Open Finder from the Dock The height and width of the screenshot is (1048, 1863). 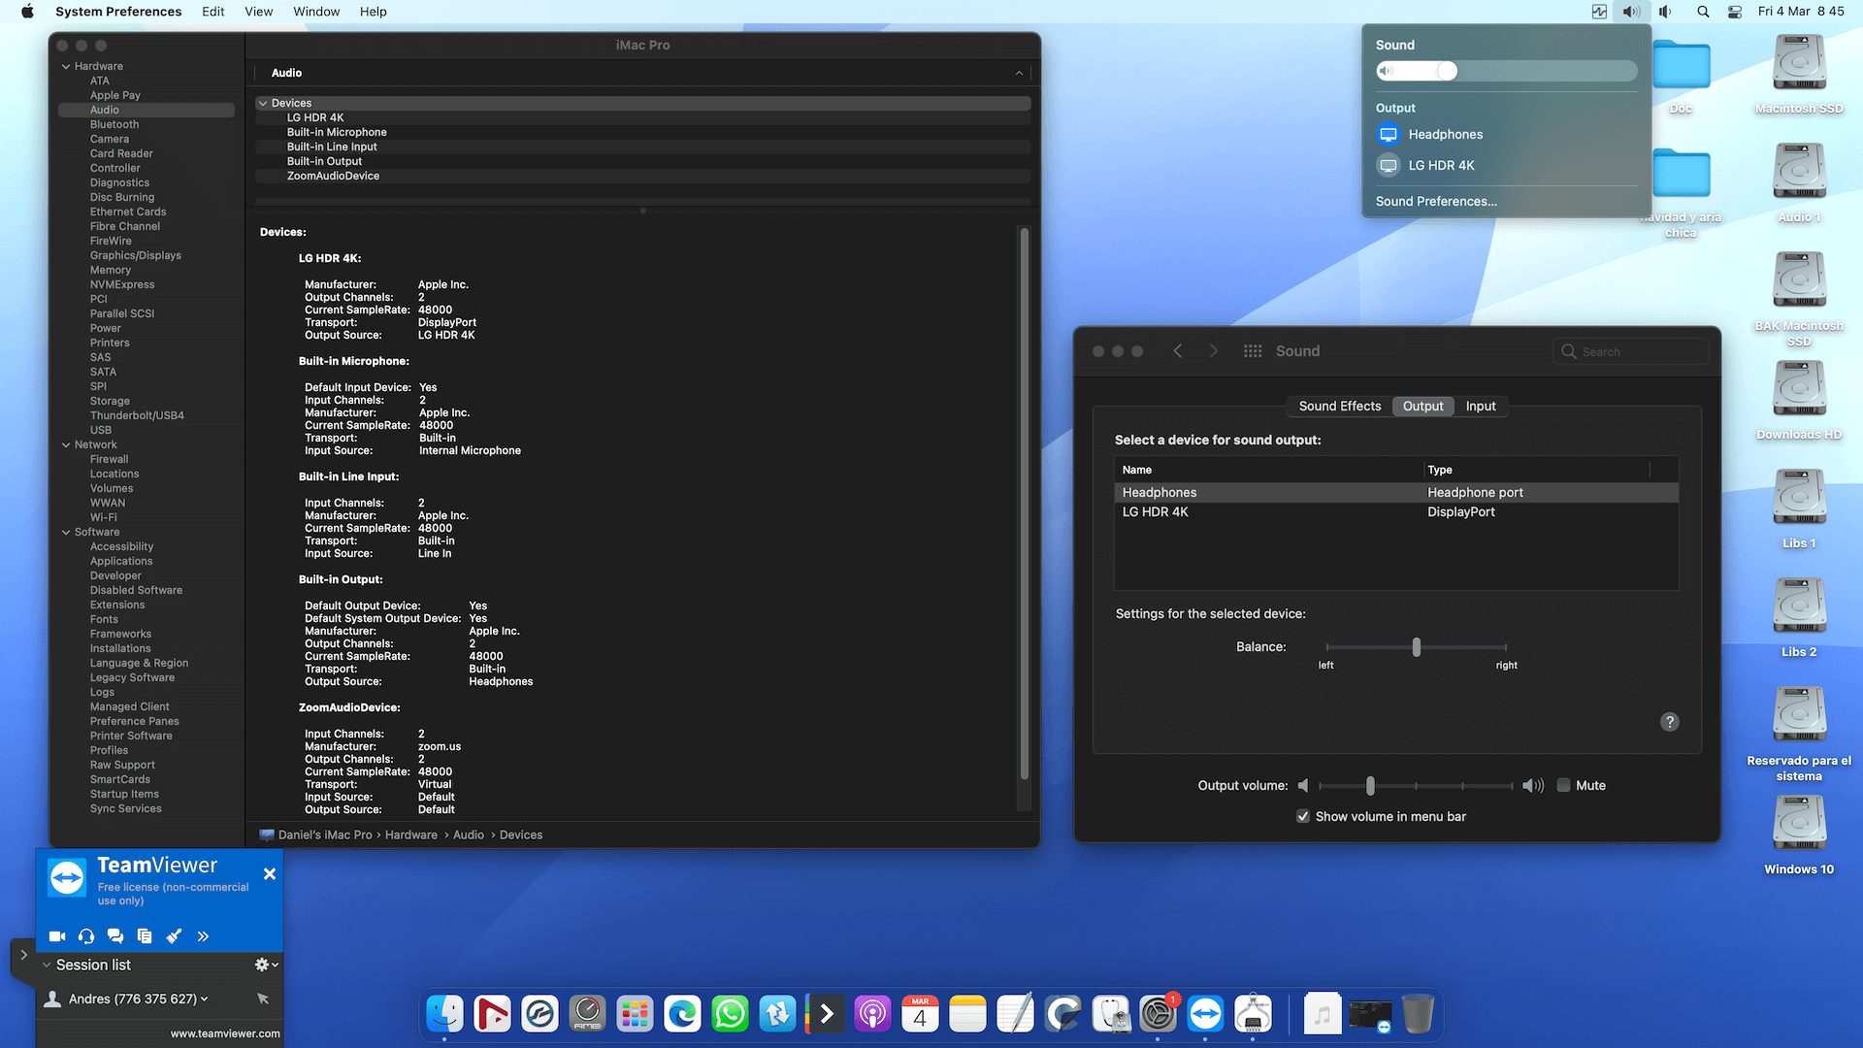(445, 1015)
